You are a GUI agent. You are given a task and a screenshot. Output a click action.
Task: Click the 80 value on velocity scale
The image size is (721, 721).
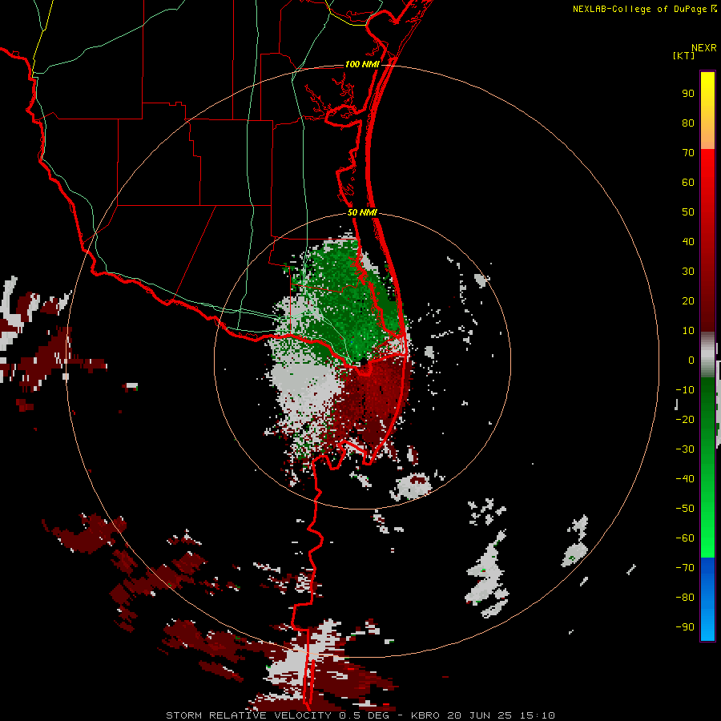(688, 123)
